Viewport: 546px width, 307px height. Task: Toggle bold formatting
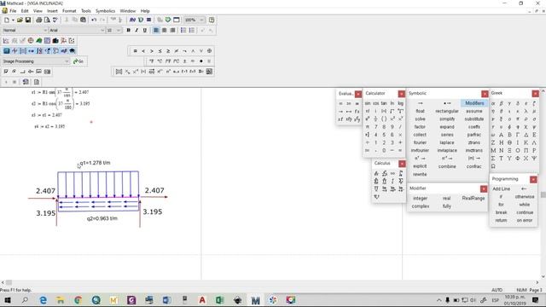coord(129,31)
